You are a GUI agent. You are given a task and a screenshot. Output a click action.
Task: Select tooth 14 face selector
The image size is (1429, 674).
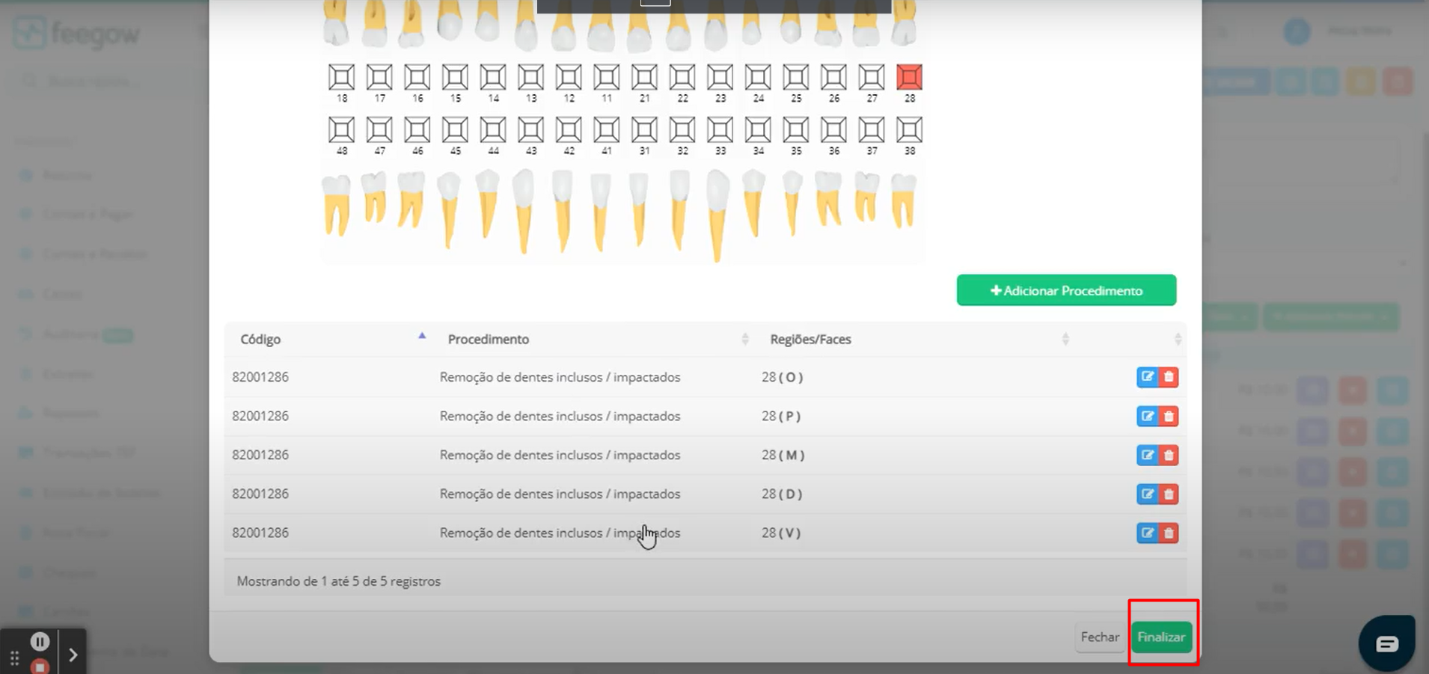[492, 77]
